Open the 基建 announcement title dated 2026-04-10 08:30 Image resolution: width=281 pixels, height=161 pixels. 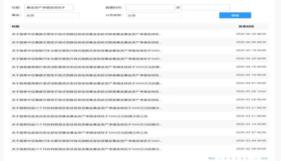[x=86, y=75]
